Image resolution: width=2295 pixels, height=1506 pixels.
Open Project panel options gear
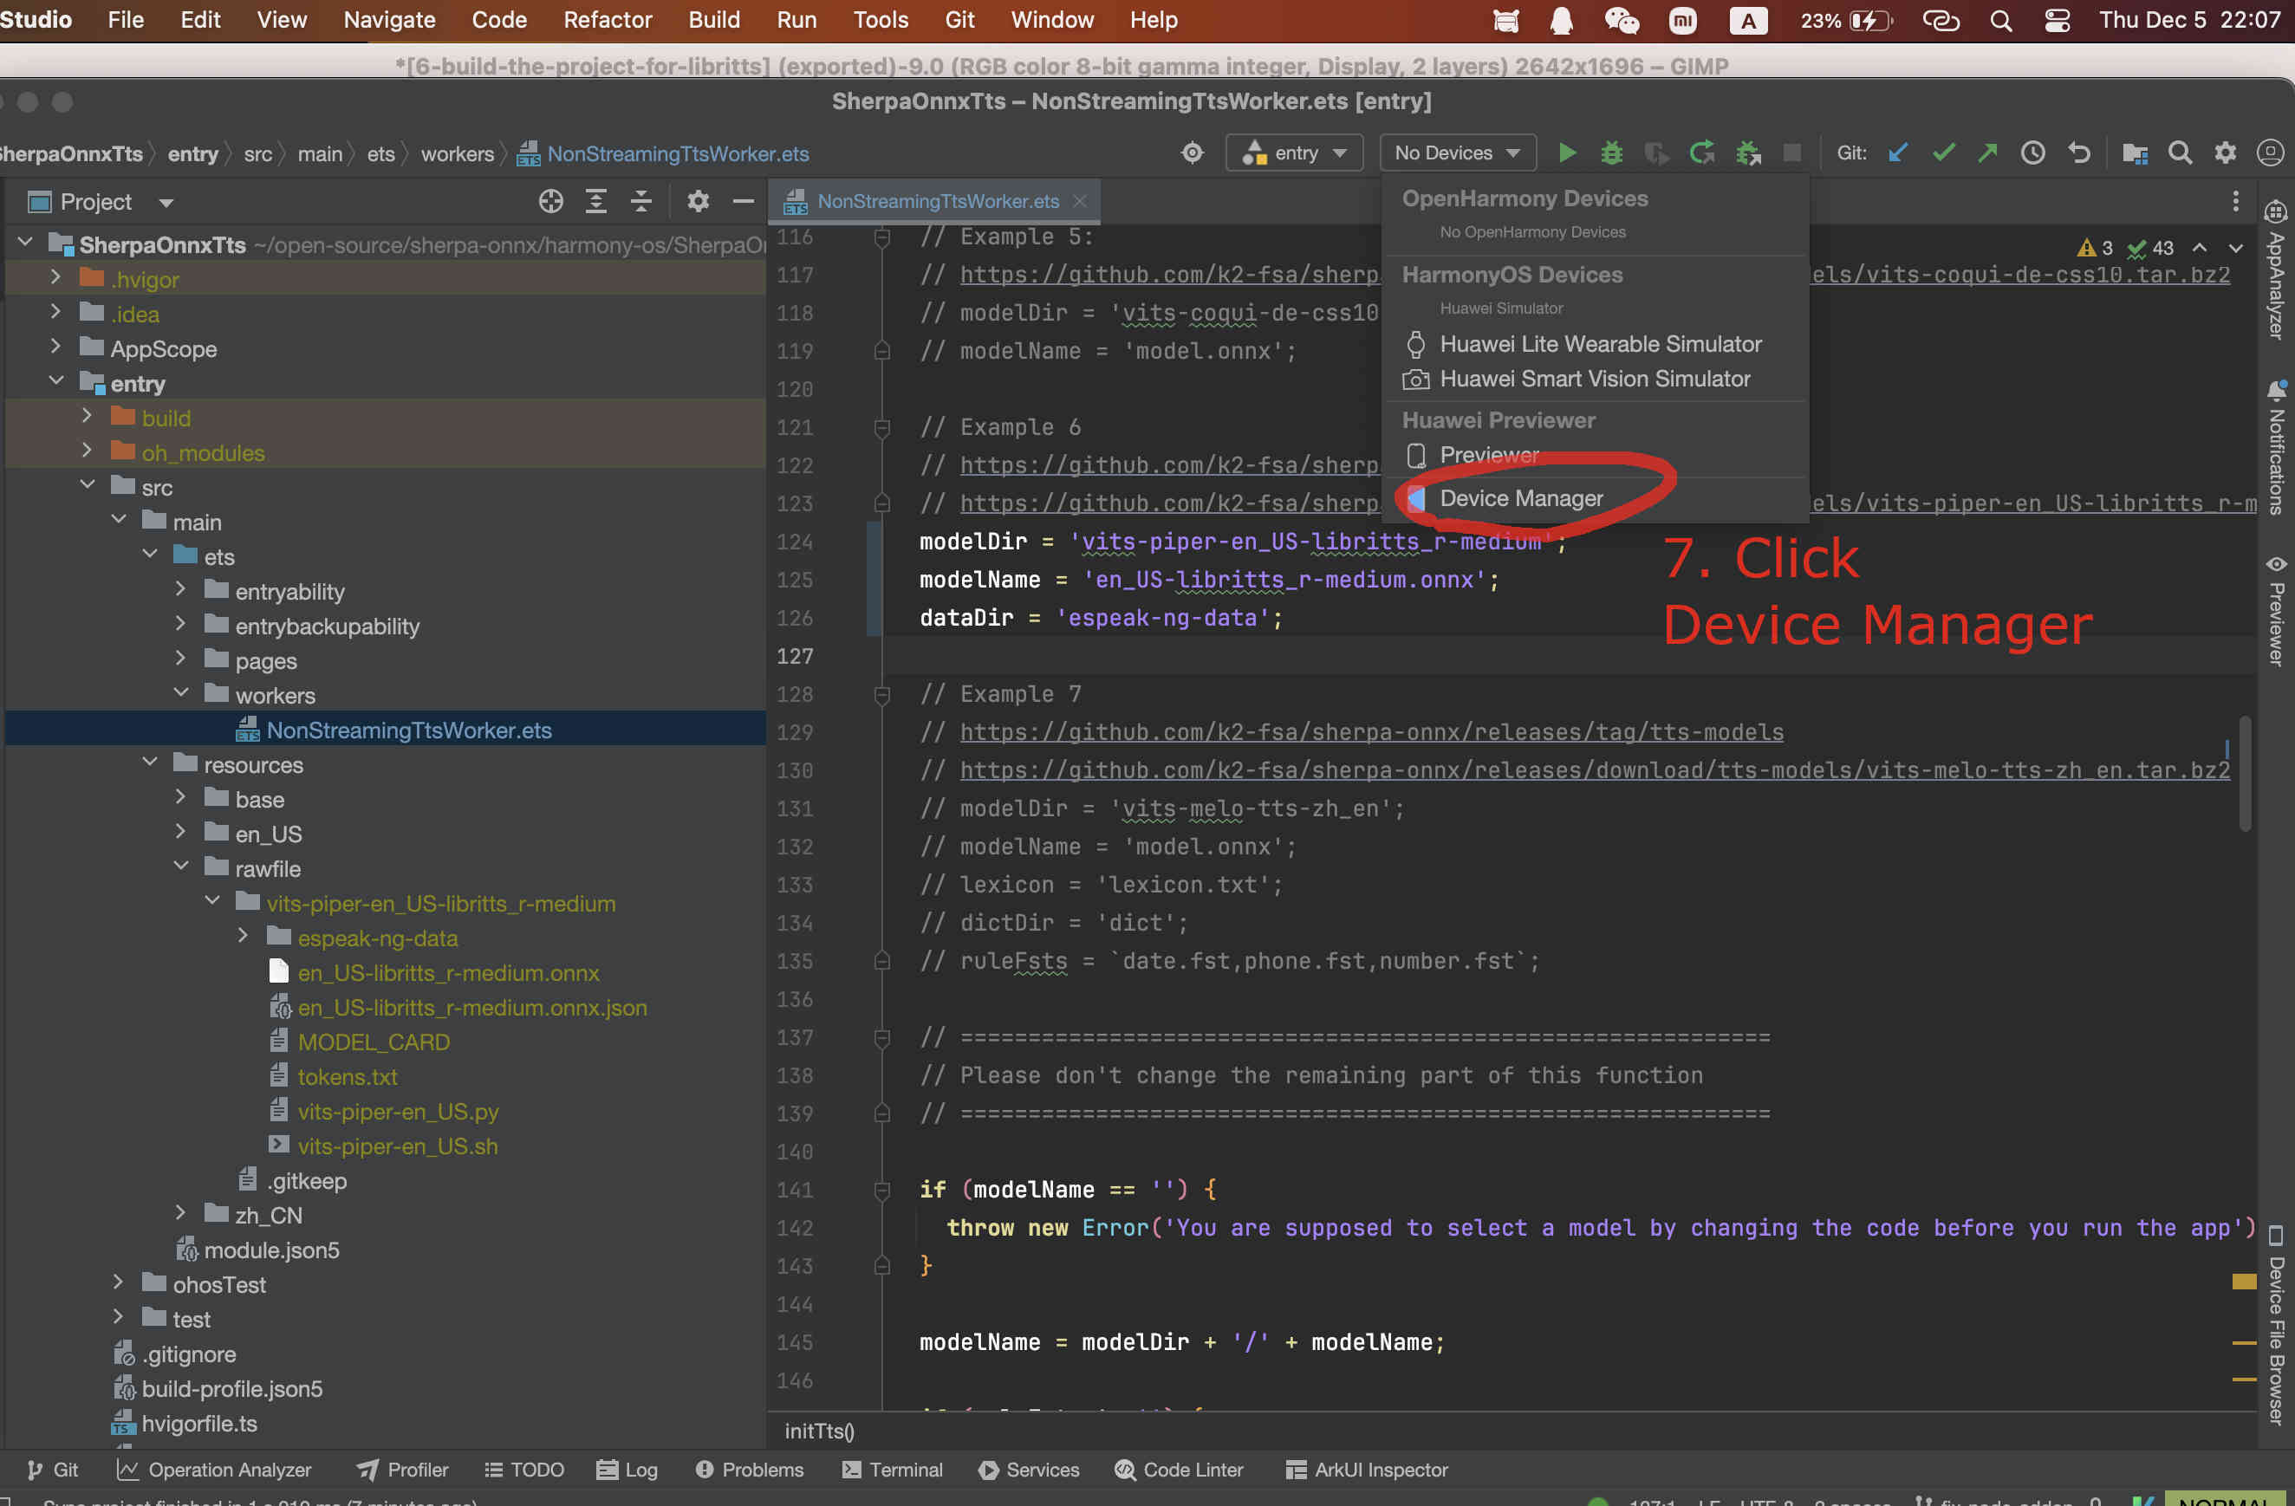pyautogui.click(x=697, y=200)
